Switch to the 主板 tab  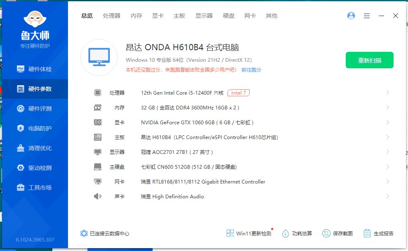point(179,16)
